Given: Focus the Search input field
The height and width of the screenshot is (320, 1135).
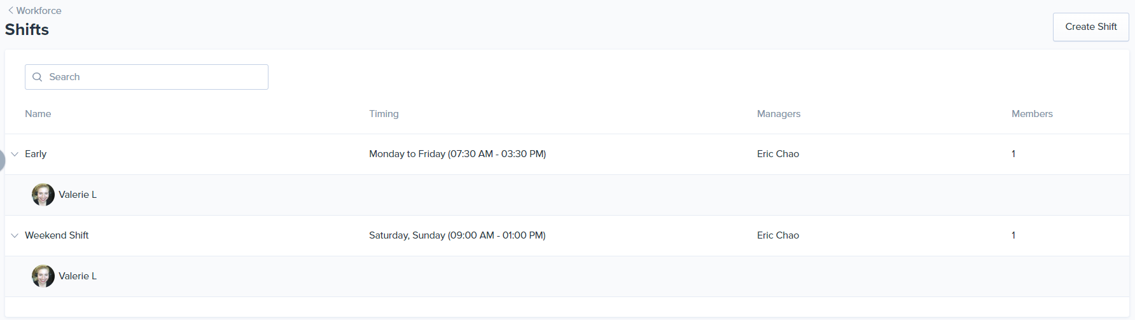Looking at the screenshot, I should [153, 77].
